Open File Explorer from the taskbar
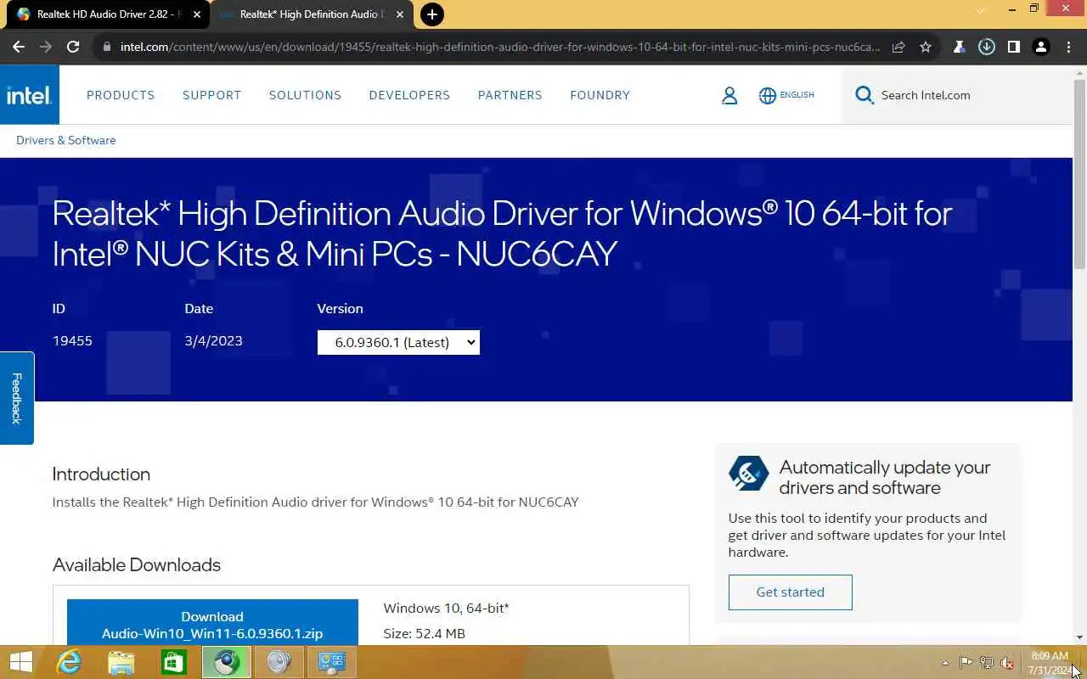The image size is (1087, 679). [x=121, y=662]
